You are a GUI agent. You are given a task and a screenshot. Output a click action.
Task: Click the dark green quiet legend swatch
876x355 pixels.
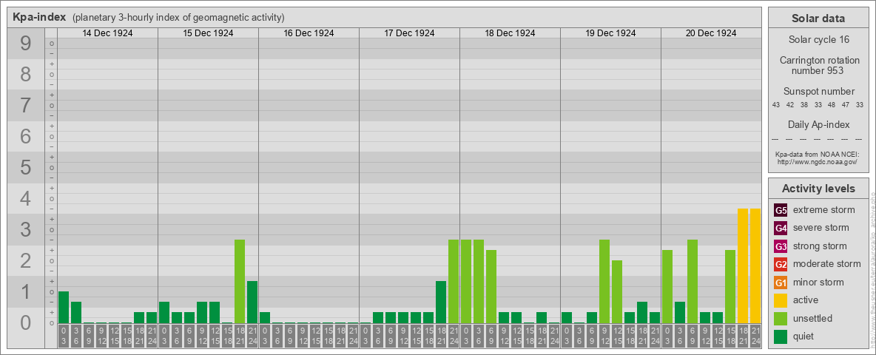point(781,337)
